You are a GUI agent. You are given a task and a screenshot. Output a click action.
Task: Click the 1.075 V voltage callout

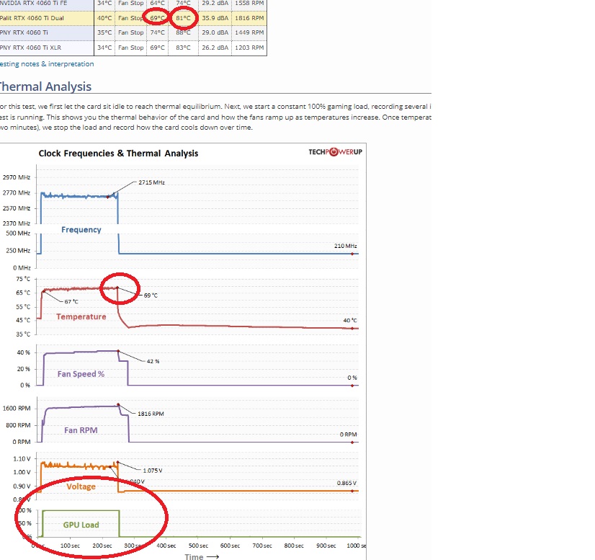[153, 471]
